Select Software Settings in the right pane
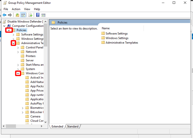Screen dimensions: 193x138 click(x=117, y=33)
